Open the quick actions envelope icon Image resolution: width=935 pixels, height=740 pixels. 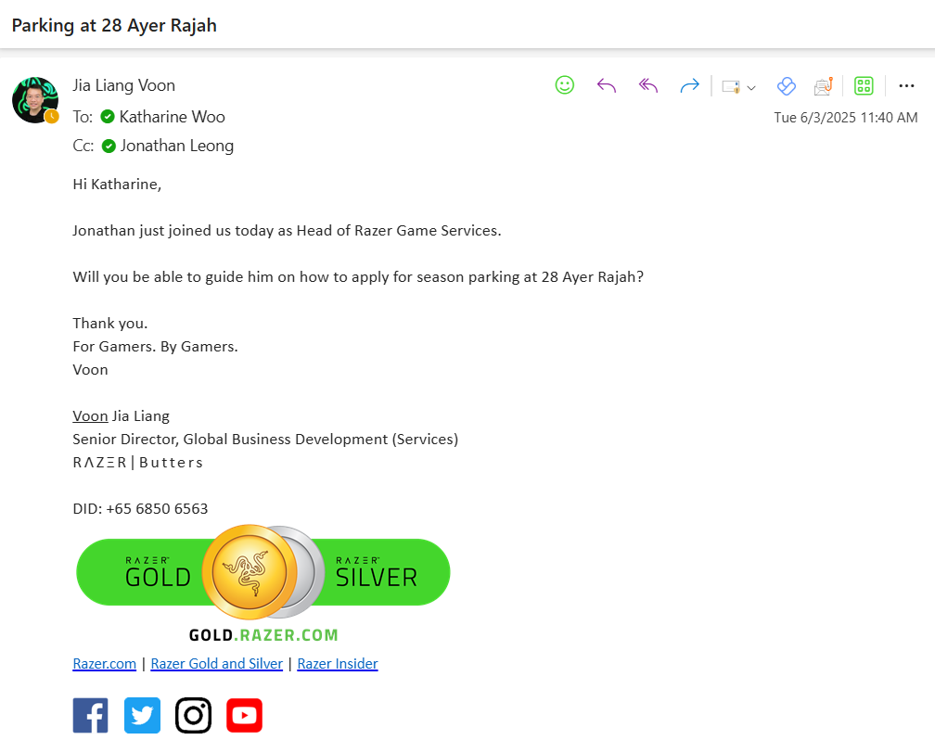[731, 87]
